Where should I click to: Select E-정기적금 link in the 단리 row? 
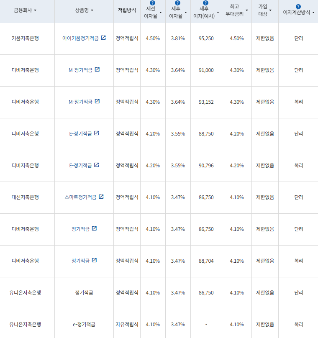pos(80,133)
